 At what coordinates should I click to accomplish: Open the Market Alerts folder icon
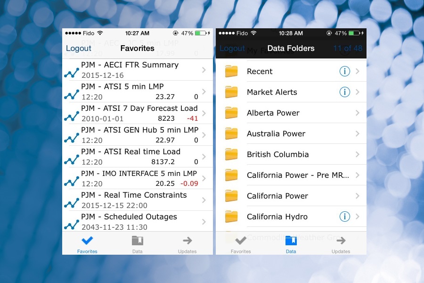point(231,92)
